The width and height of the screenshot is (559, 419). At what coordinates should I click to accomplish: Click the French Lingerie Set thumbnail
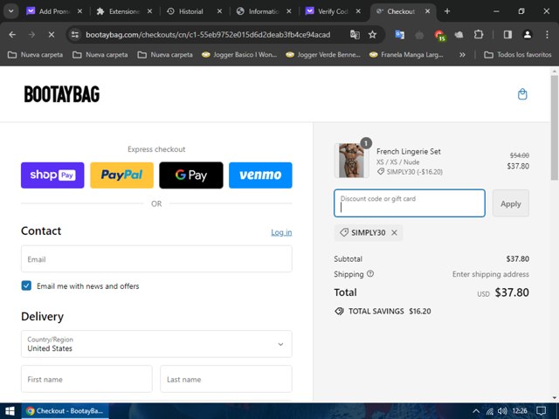coord(351,161)
